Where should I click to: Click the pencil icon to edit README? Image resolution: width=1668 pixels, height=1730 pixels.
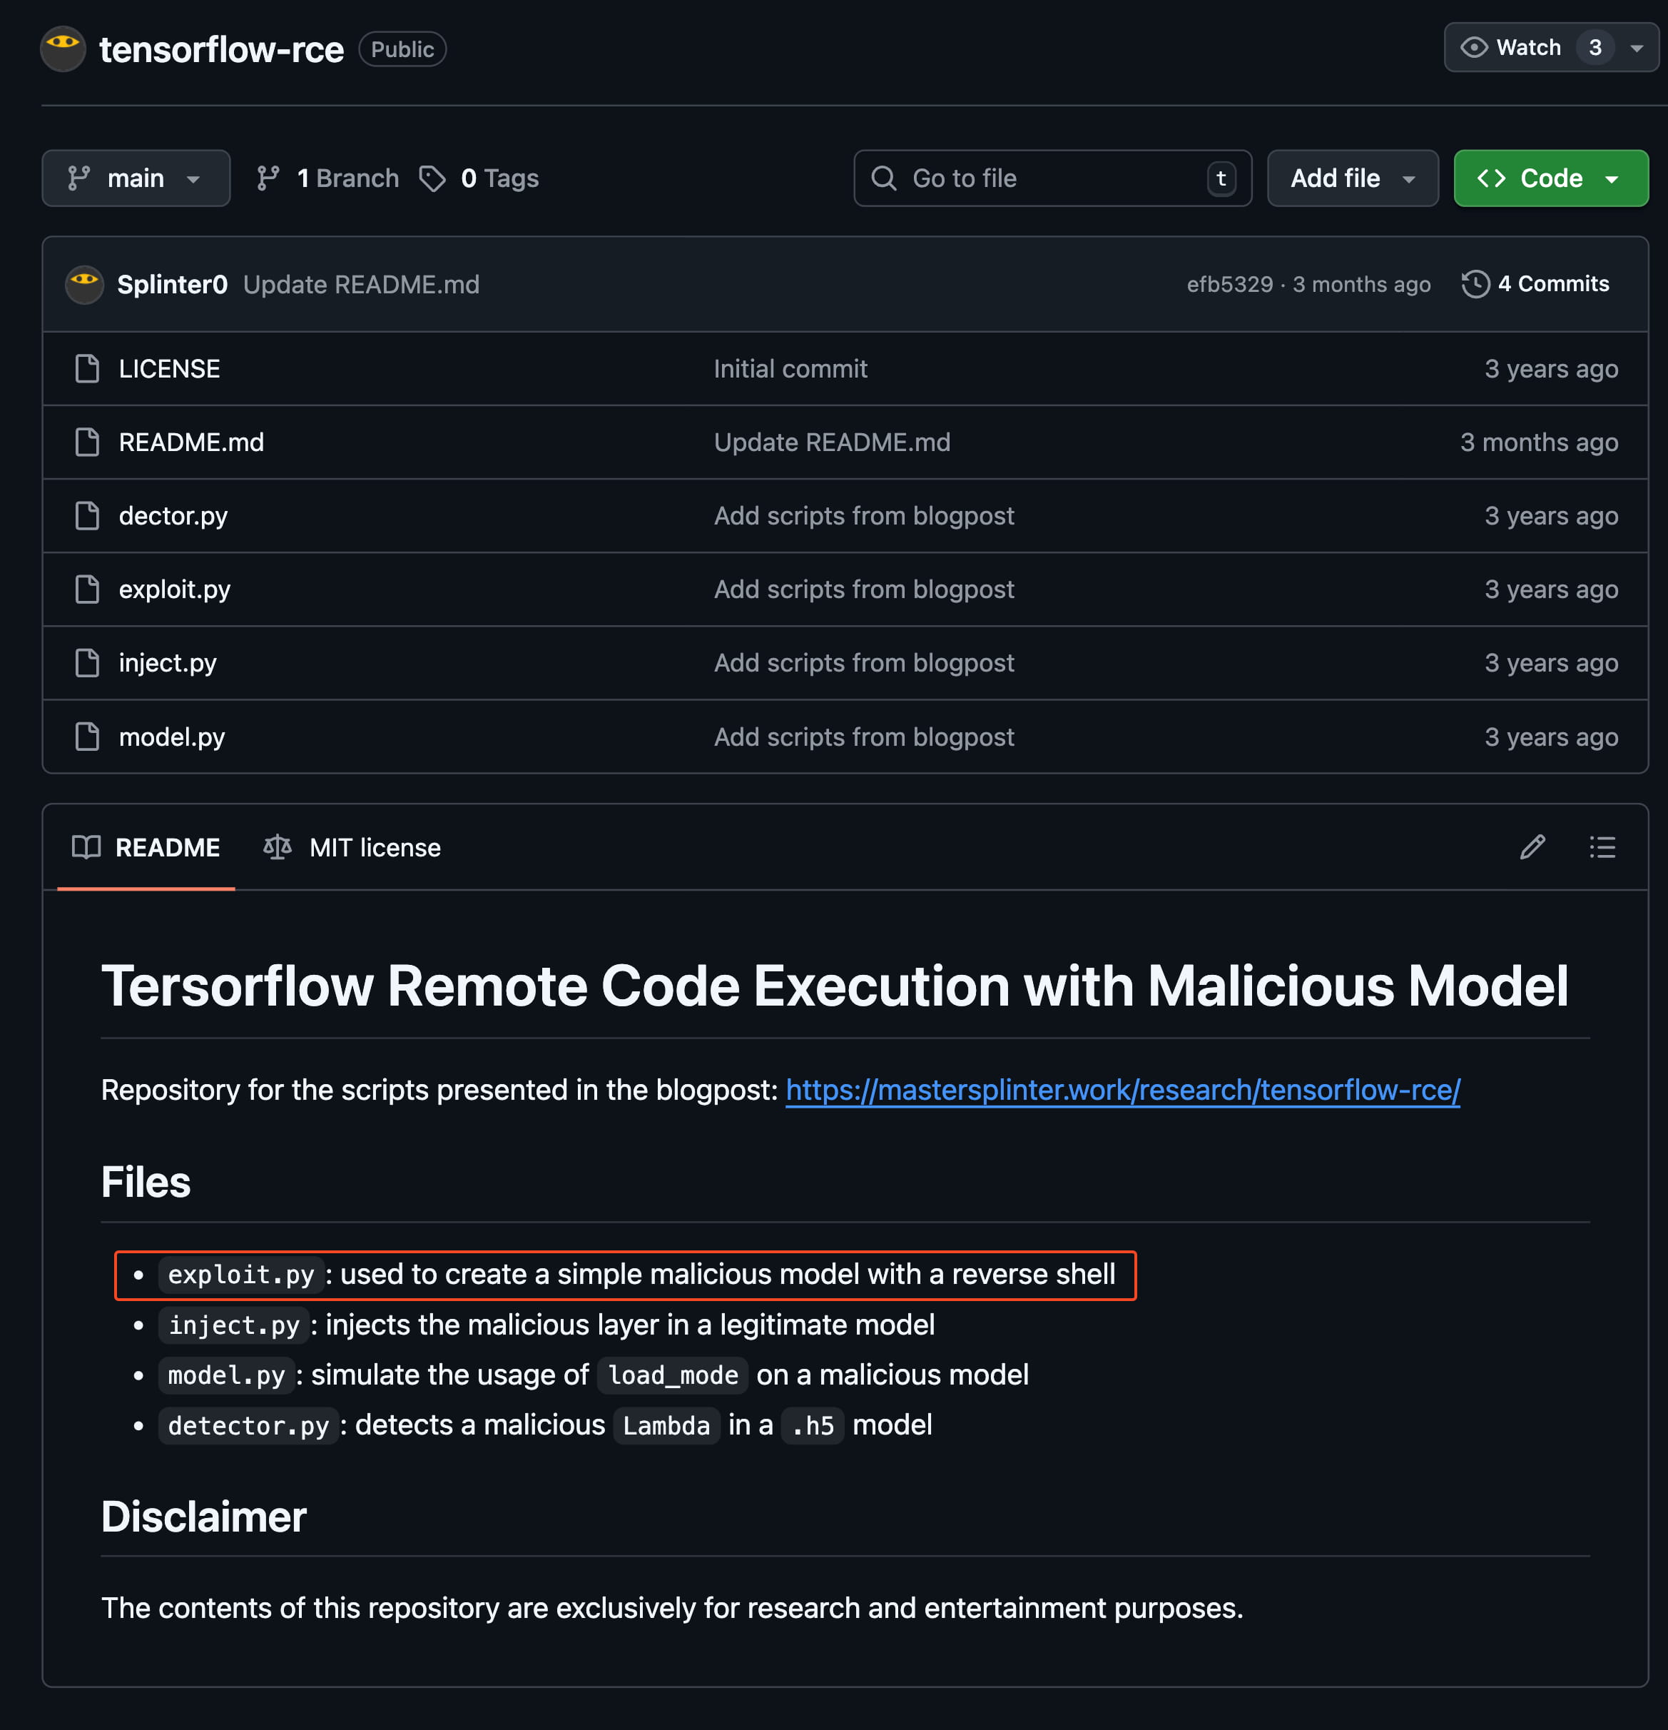point(1532,847)
